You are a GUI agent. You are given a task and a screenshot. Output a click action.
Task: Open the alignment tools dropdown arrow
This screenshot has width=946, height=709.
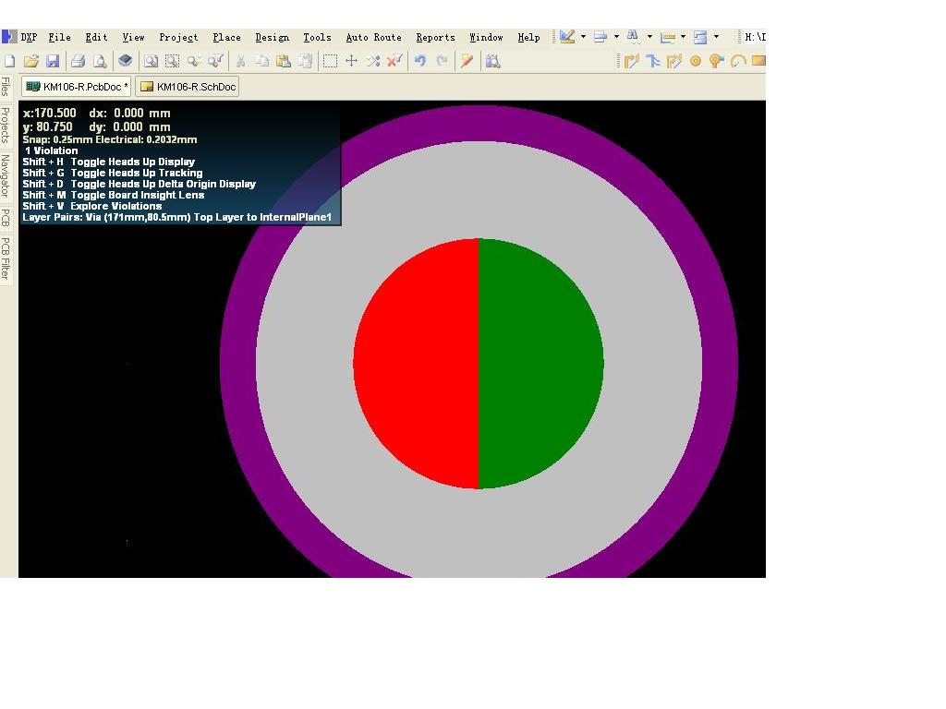[616, 37]
